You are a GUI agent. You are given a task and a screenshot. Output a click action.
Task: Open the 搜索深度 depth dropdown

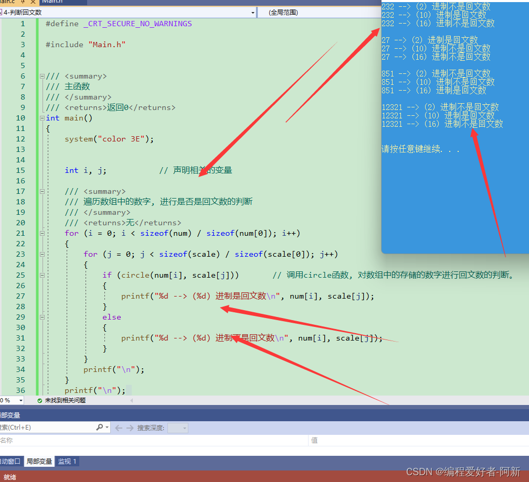pyautogui.click(x=178, y=428)
